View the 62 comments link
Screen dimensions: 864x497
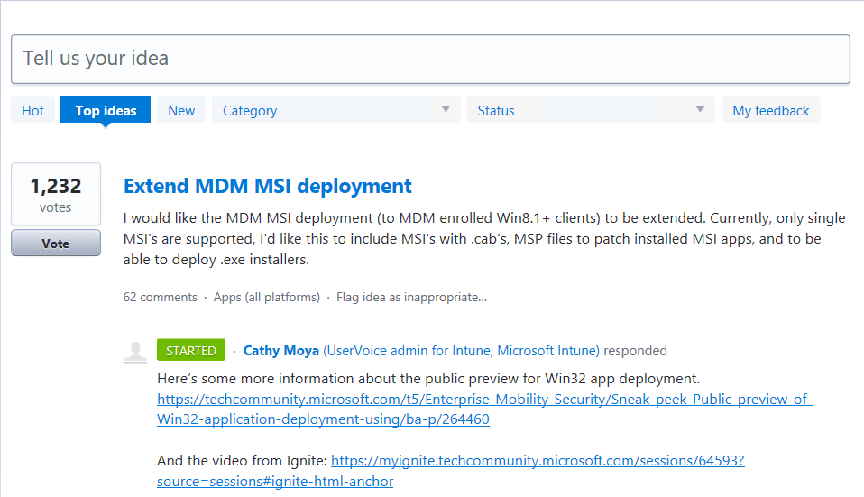[x=160, y=297]
